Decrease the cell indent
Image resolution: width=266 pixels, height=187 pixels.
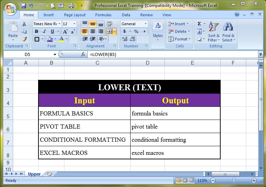(x=85, y=39)
